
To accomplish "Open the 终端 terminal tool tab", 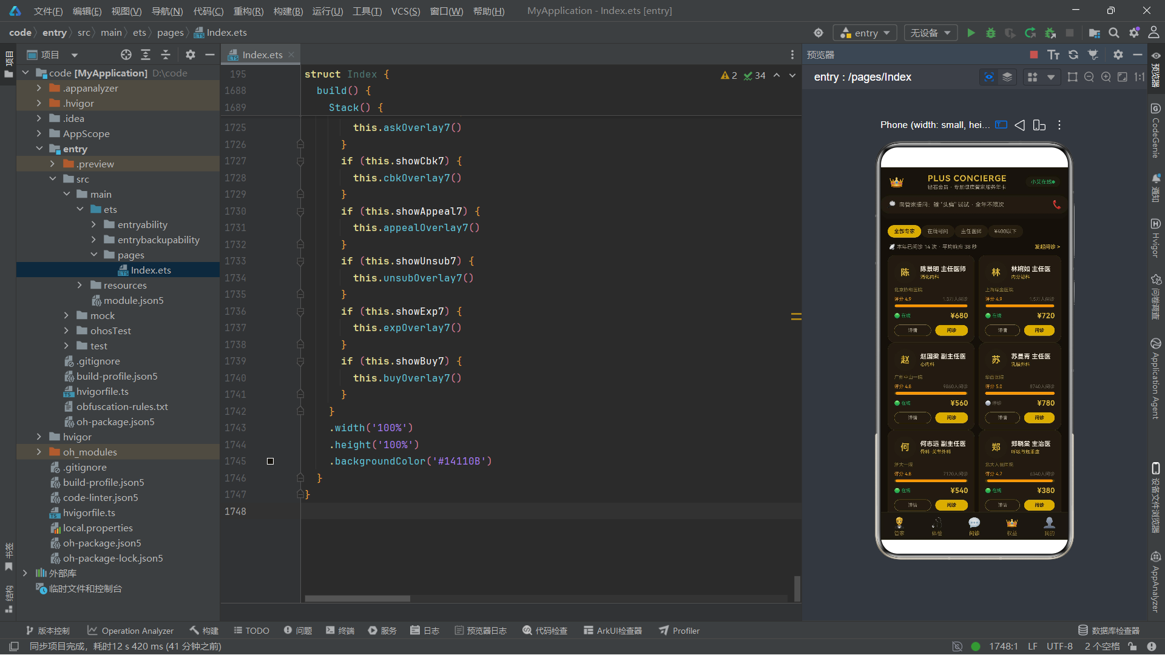I will tap(340, 631).
